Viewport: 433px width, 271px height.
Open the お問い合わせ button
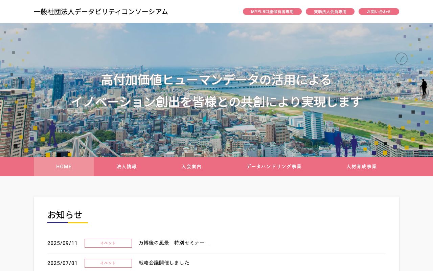click(379, 12)
